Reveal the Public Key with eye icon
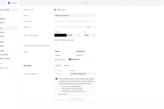Viewport: 164px width, 109px height. click(94, 27)
